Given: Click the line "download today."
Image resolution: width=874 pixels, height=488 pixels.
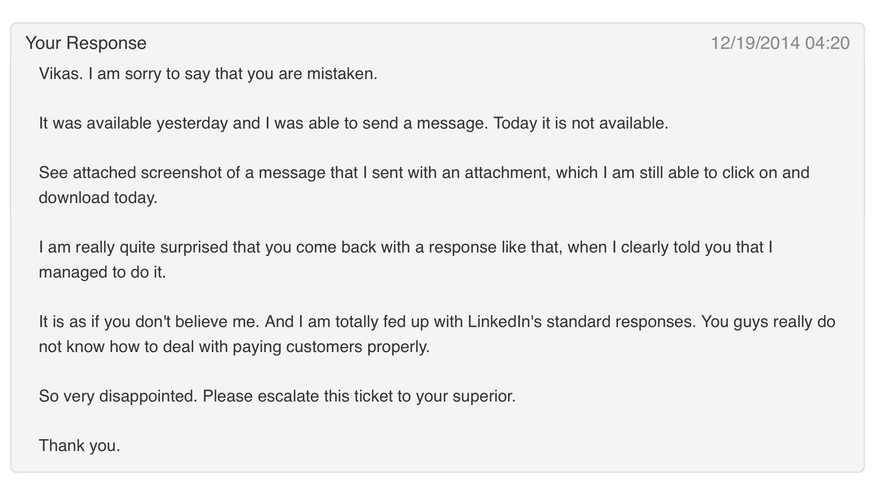Looking at the screenshot, I should click(x=98, y=198).
